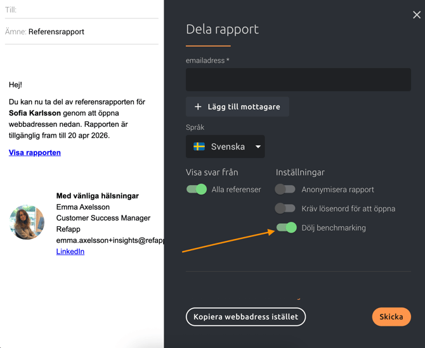This screenshot has height=348, width=425.
Task: Click the Dela rapport heading
Action: click(x=222, y=29)
